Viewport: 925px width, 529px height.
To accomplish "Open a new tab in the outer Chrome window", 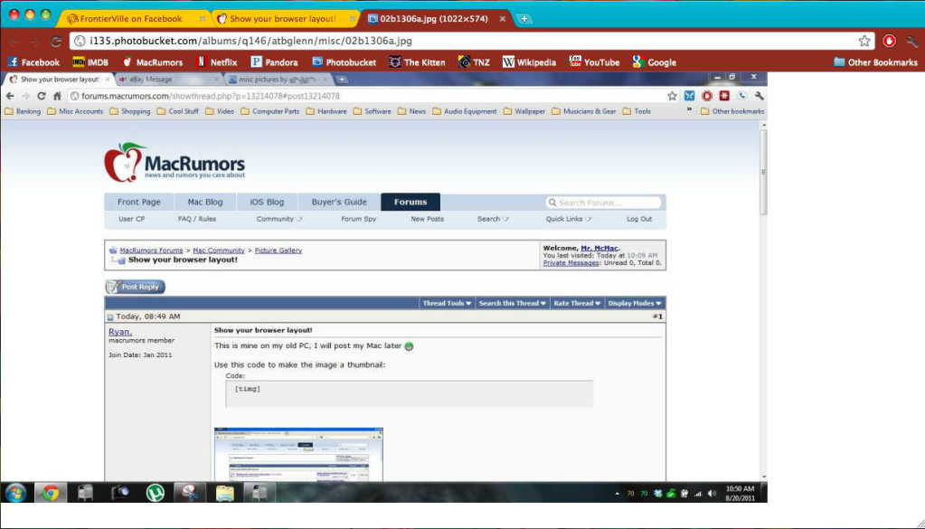I will 524,19.
